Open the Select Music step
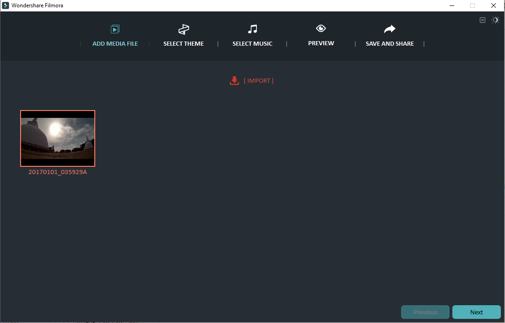505x323 pixels. tap(252, 43)
